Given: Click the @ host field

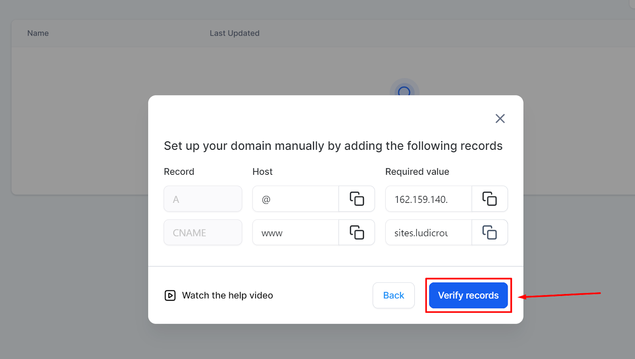Looking at the screenshot, I should [x=296, y=199].
